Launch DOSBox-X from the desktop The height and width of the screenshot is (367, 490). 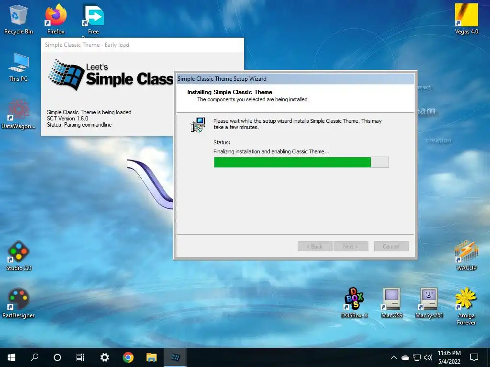coord(354,302)
